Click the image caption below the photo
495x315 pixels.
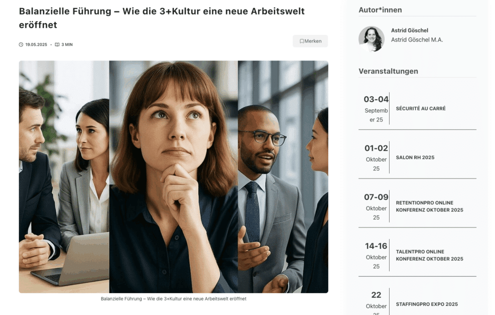coord(174,299)
